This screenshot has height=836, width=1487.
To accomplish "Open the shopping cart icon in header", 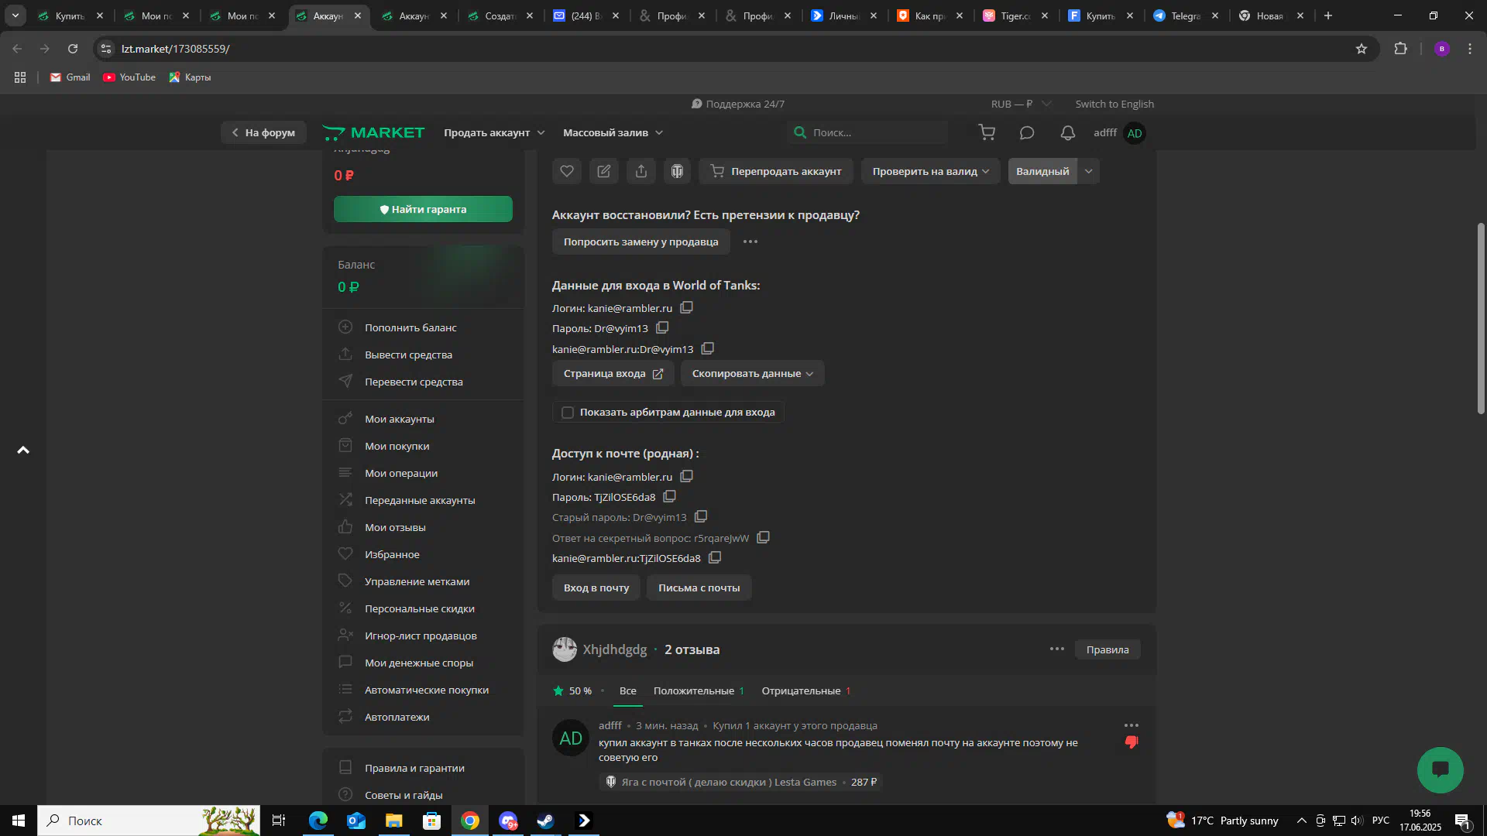I will coord(987,133).
